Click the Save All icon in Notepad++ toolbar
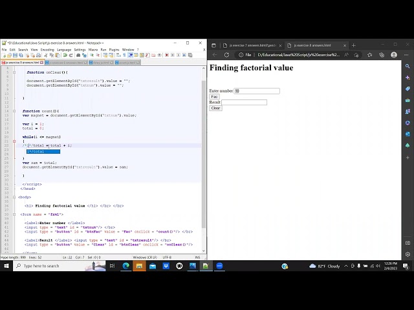The image size is (414, 310). (21, 55)
